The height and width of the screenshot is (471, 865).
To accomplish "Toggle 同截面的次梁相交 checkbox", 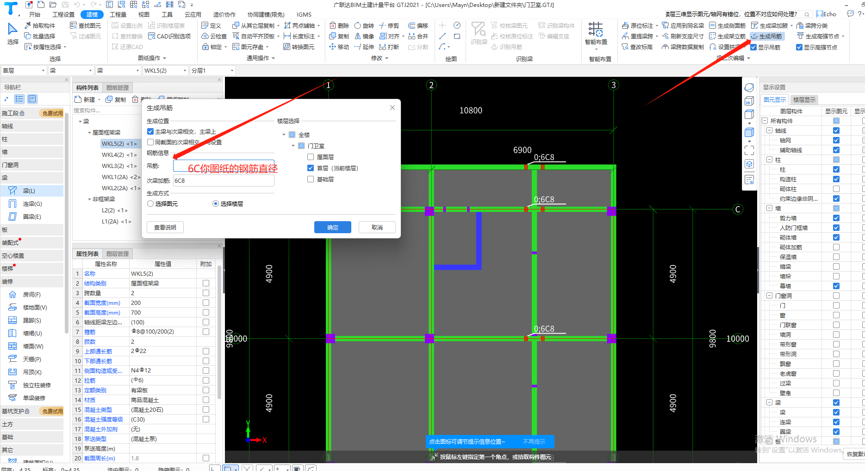I will (x=150, y=142).
